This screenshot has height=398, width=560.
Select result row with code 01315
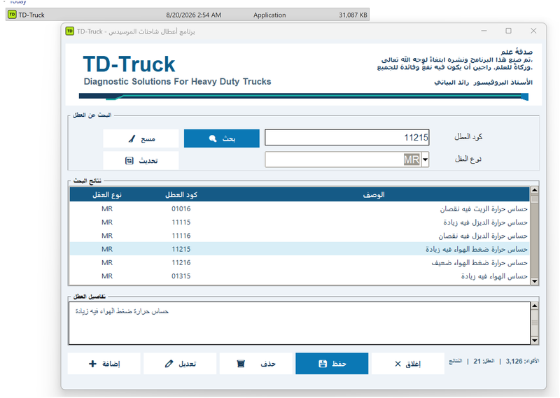tap(300, 276)
